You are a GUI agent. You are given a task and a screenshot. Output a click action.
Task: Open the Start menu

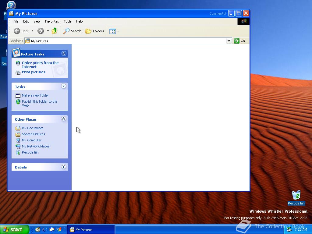pos(14,229)
